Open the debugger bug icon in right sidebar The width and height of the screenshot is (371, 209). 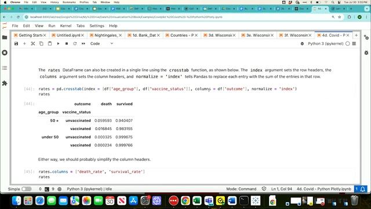tap(366, 53)
